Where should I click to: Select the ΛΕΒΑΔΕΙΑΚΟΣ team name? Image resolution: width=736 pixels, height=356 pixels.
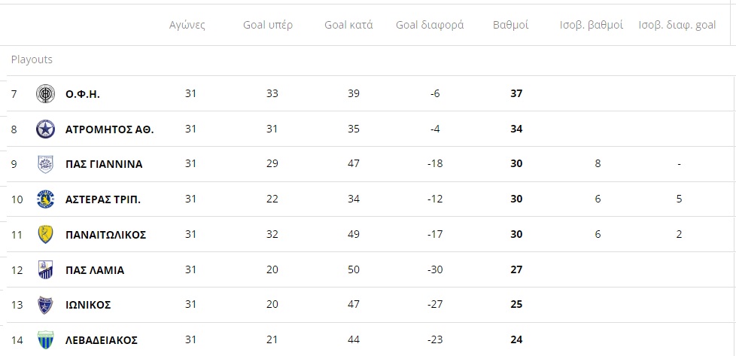(102, 340)
